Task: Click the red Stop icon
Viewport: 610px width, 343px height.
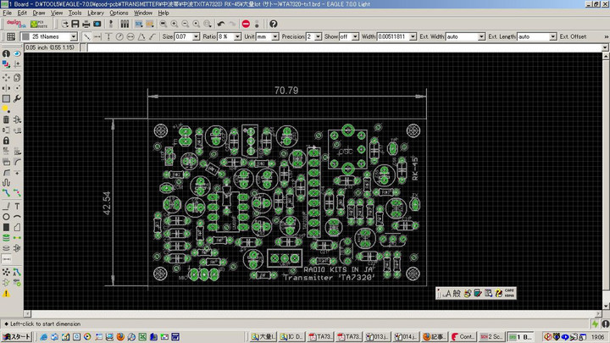Action: [x=246, y=24]
